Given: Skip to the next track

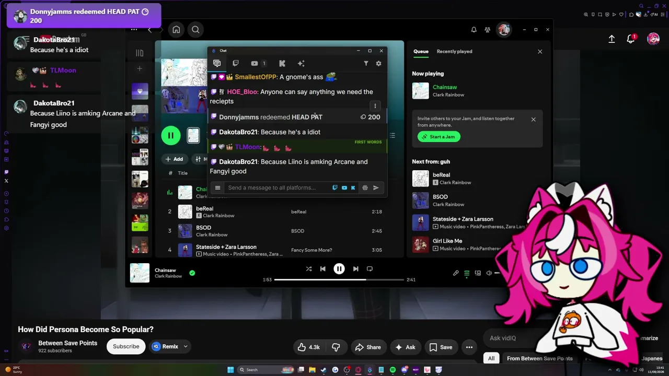Looking at the screenshot, I should [355, 269].
